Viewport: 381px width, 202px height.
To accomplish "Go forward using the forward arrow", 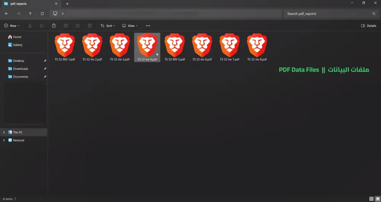I will [18, 14].
